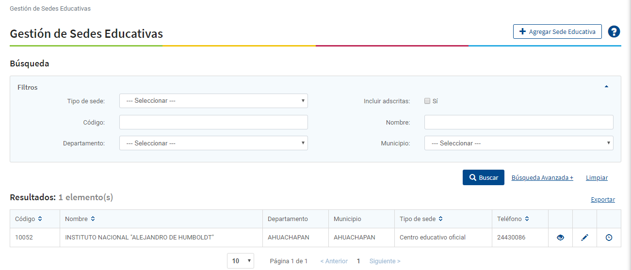Image resolution: width=631 pixels, height=270 pixels.
Task: View details of school 10052 (eye icon)
Action: (x=560, y=238)
